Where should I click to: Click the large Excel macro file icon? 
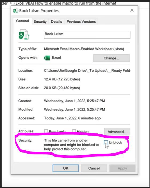click(x=24, y=34)
